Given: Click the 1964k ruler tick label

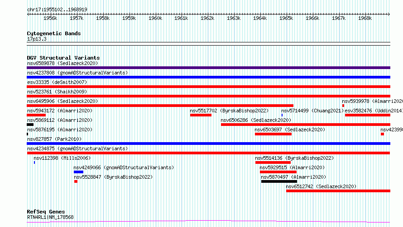Looking at the screenshot, I should tap(260, 18).
